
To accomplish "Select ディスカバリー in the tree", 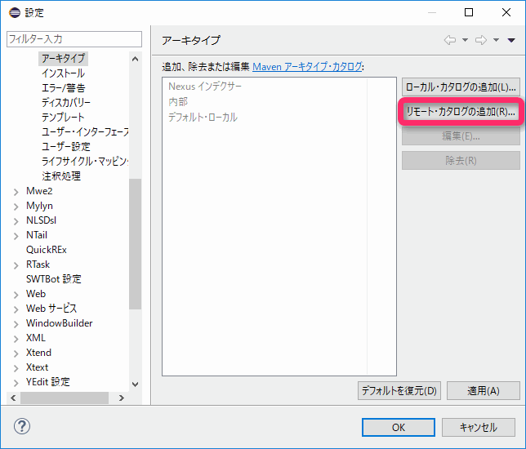I will [65, 102].
